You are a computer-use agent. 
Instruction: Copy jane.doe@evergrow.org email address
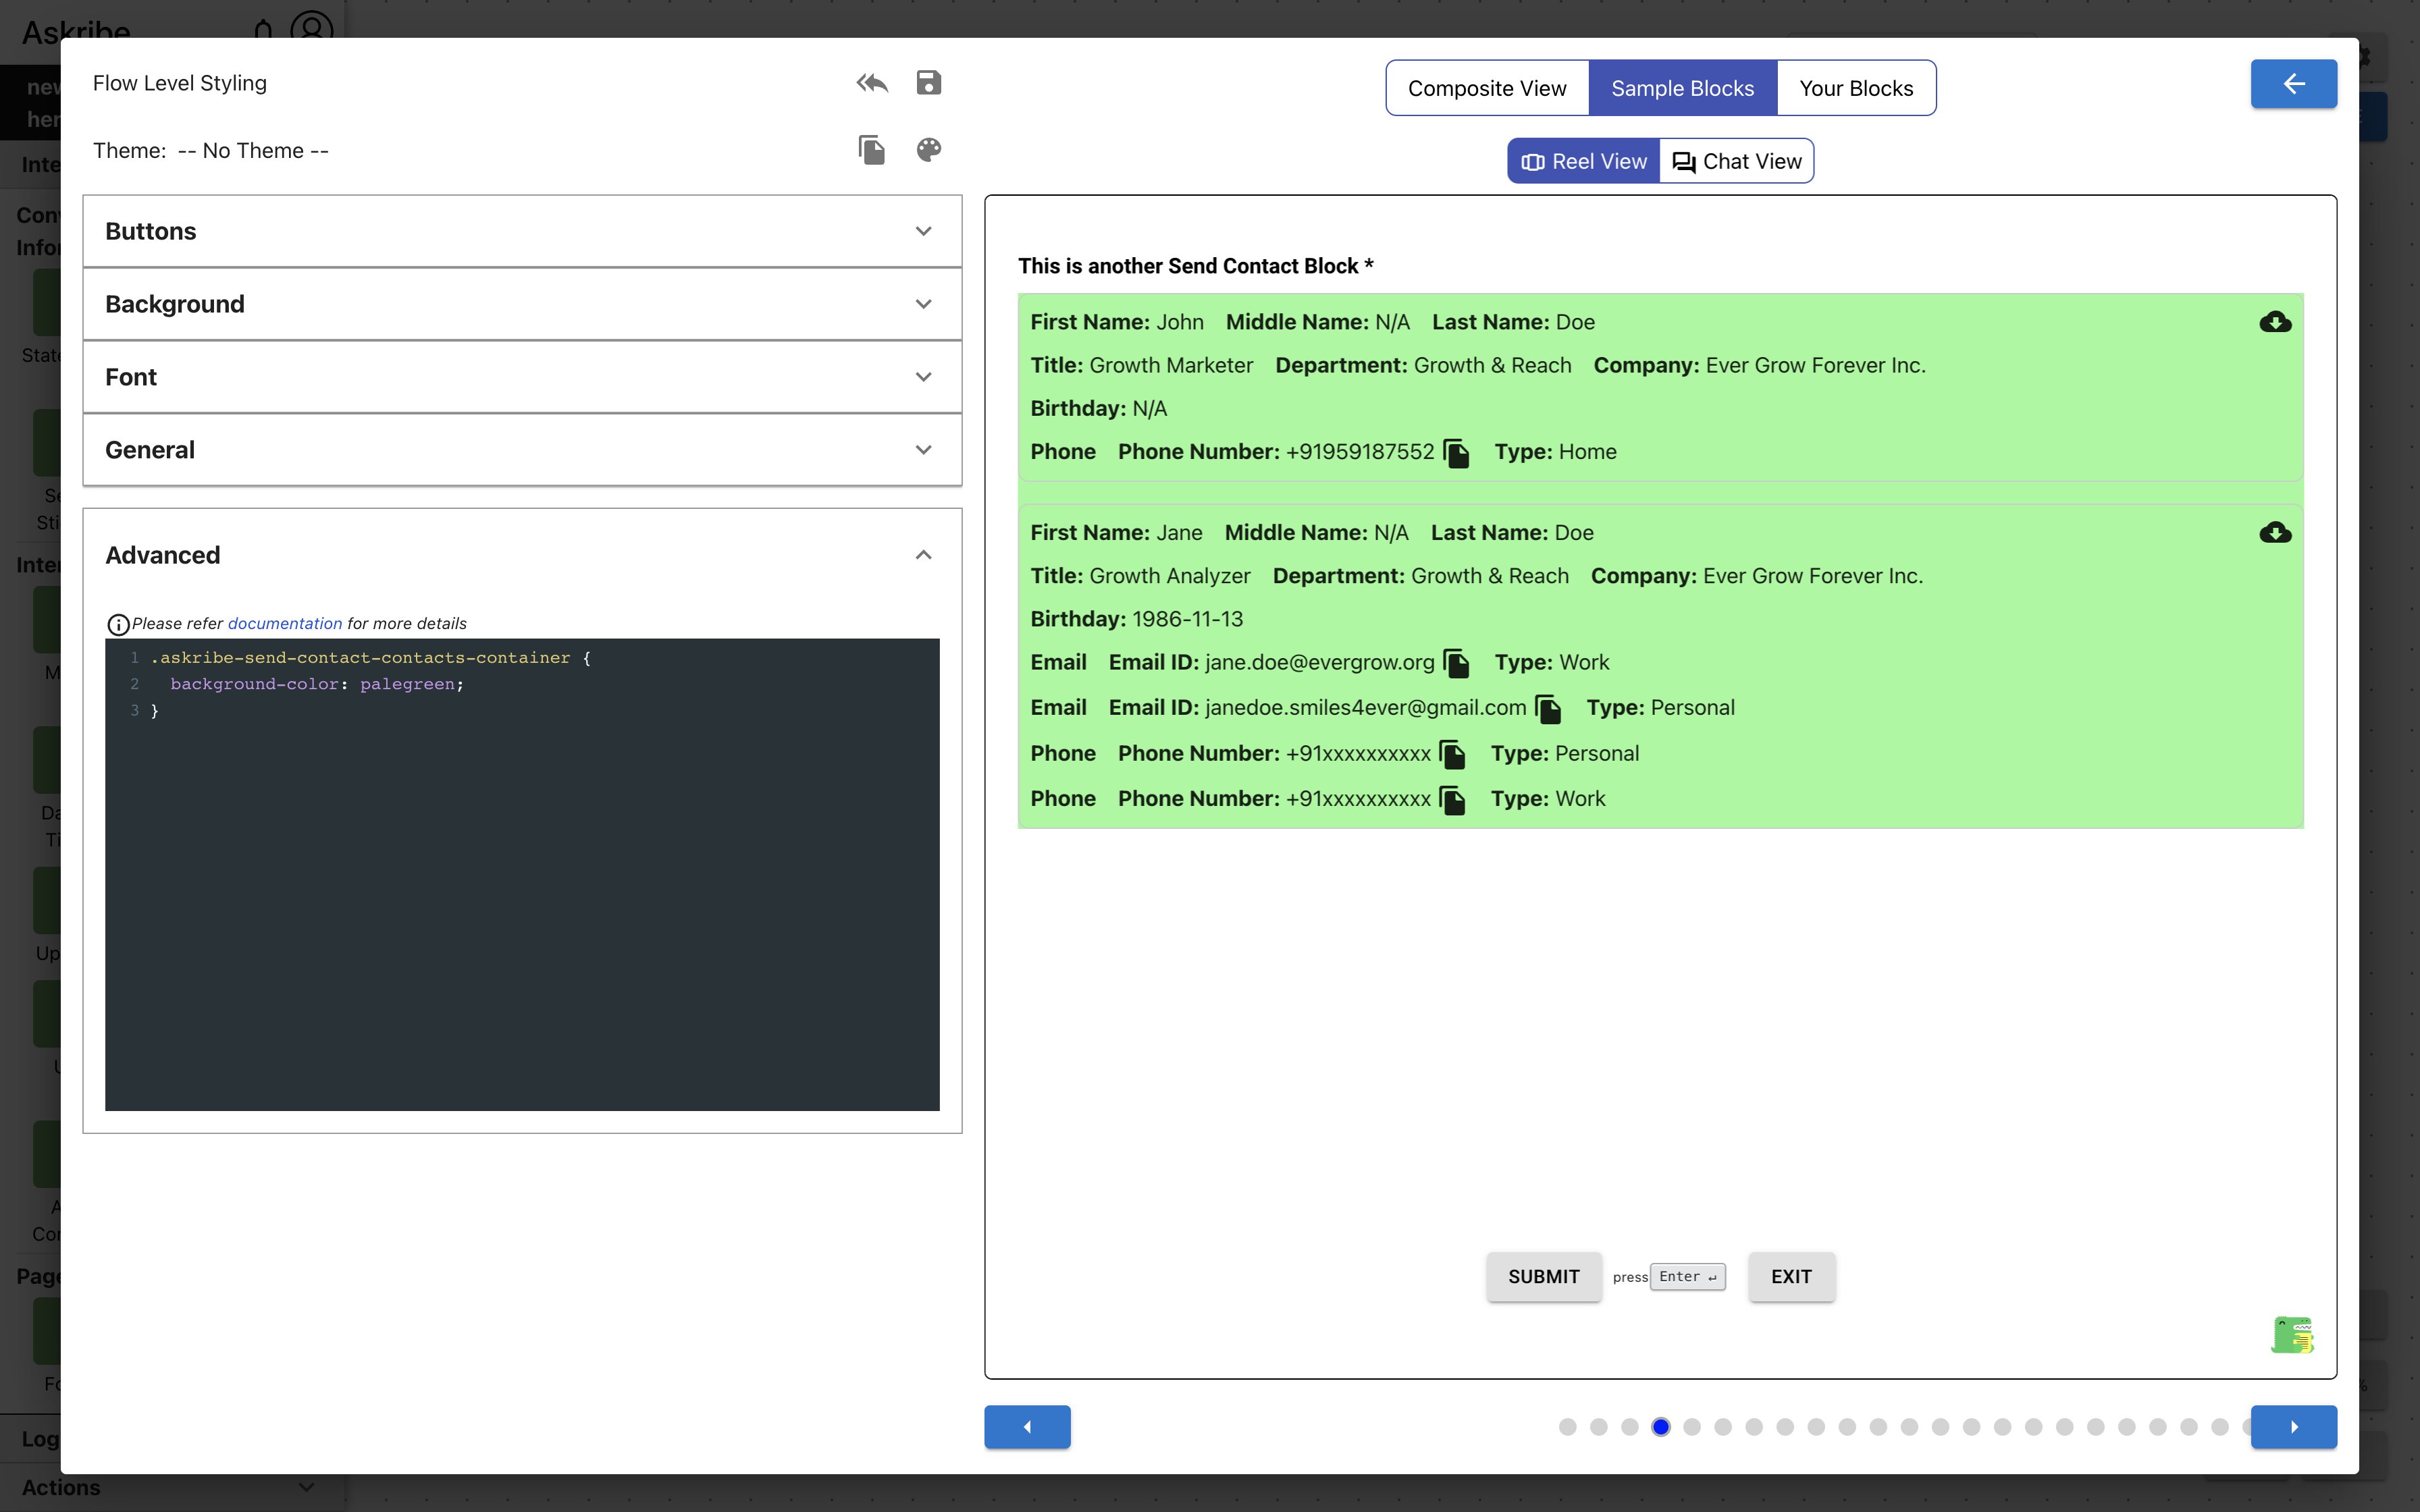coord(1457,663)
